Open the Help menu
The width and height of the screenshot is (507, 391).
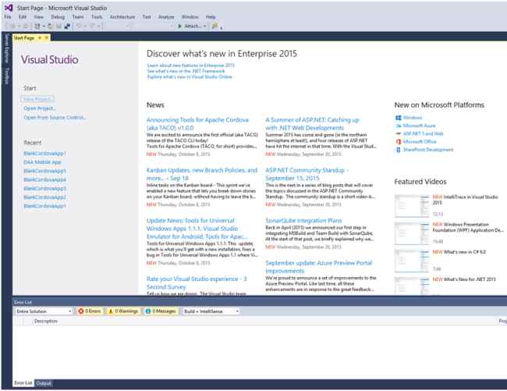[x=211, y=17]
